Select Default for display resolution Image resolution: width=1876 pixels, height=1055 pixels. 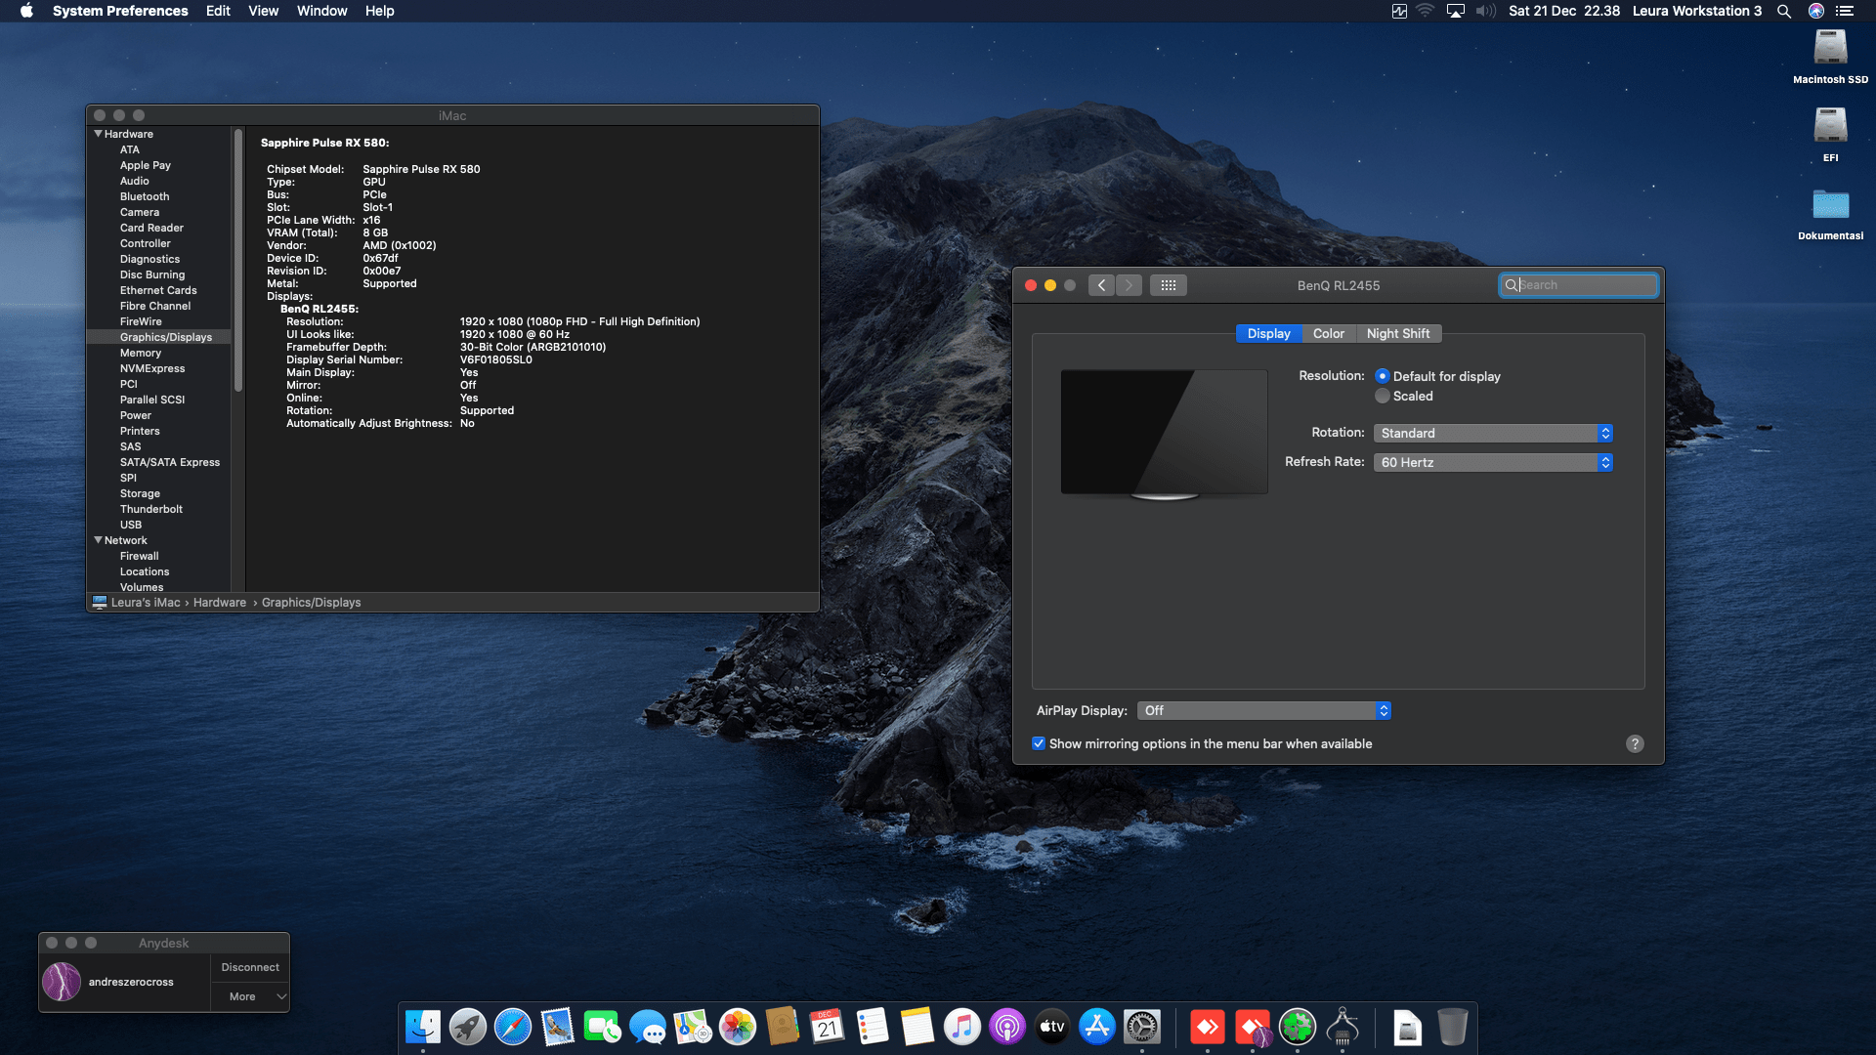coord(1383,376)
